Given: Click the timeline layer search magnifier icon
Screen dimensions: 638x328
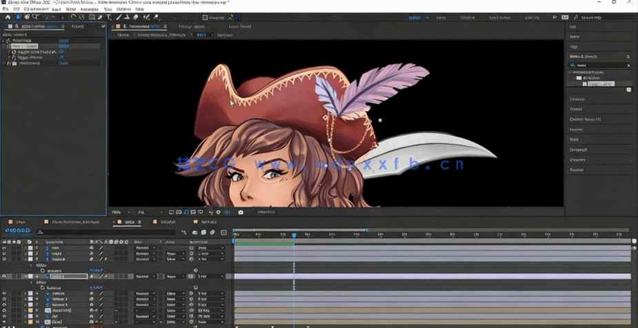Looking at the screenshot, I should point(41,232).
